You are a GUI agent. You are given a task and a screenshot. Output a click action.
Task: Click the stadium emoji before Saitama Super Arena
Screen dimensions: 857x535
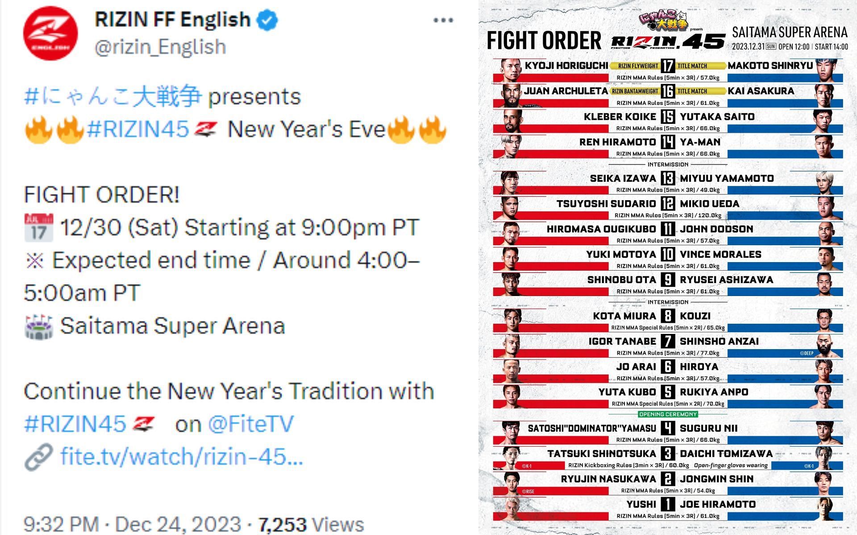39,327
